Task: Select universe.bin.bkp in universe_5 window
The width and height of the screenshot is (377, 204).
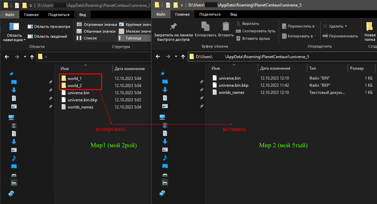Action: (230, 85)
